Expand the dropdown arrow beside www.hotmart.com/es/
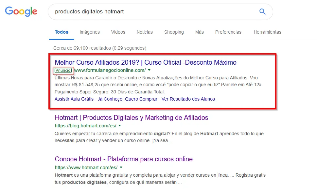 (x=121, y=167)
